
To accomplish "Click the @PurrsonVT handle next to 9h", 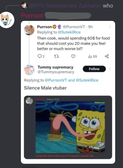I will [74, 27].
